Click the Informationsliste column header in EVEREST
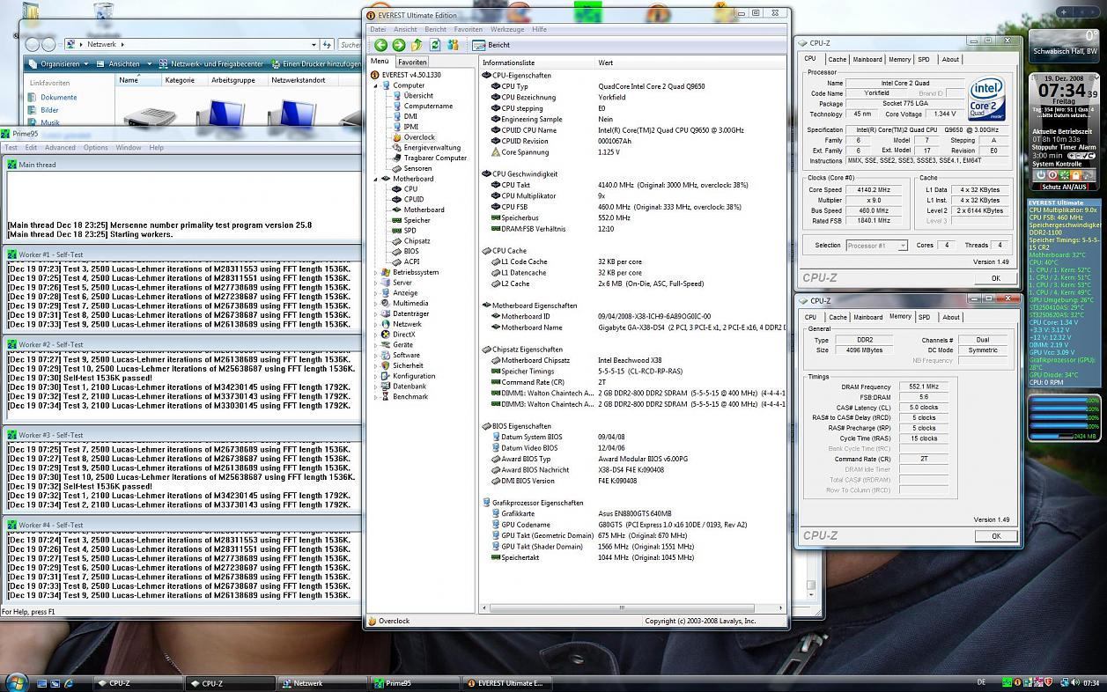Viewport: 1107px width, 692px height. (x=537, y=63)
